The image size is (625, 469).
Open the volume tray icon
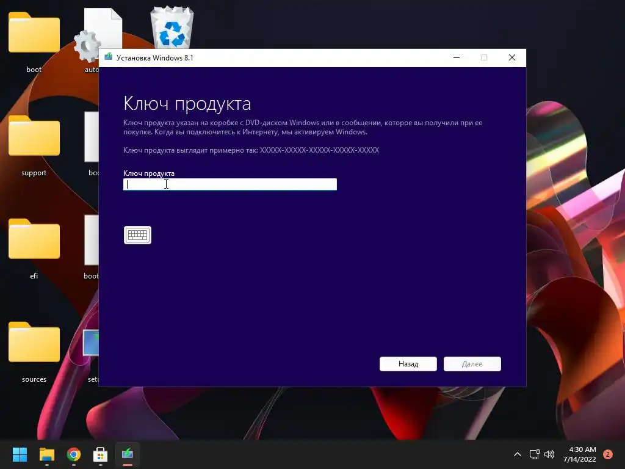pyautogui.click(x=549, y=454)
